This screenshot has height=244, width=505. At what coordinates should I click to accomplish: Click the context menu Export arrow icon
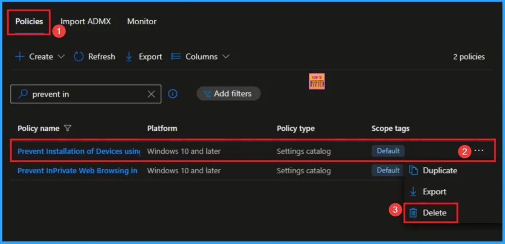point(413,192)
